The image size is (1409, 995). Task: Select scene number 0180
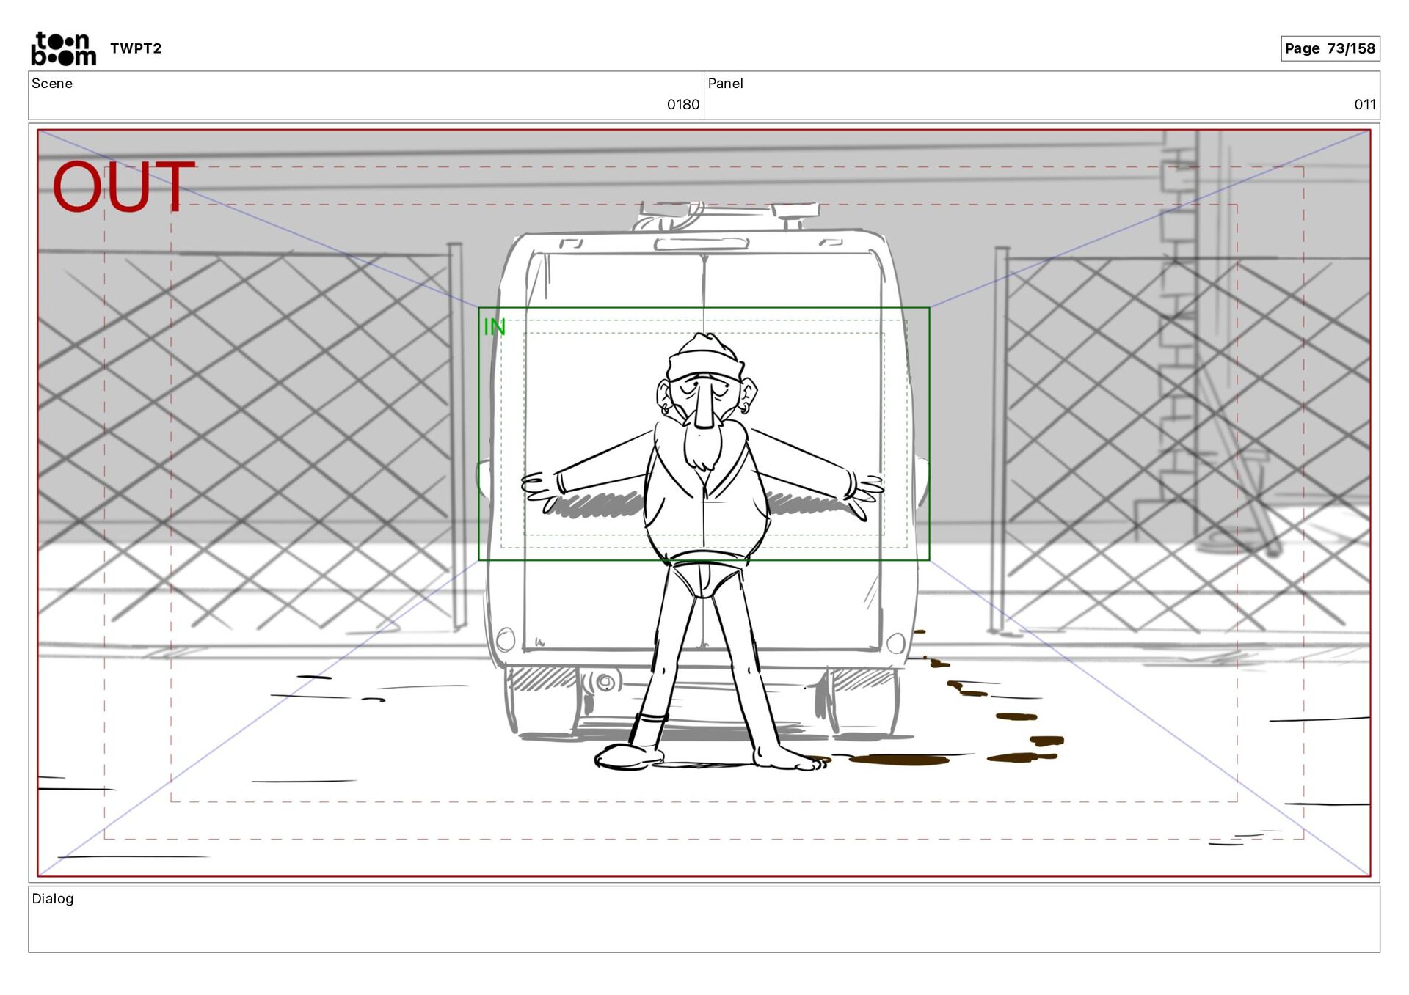click(682, 105)
